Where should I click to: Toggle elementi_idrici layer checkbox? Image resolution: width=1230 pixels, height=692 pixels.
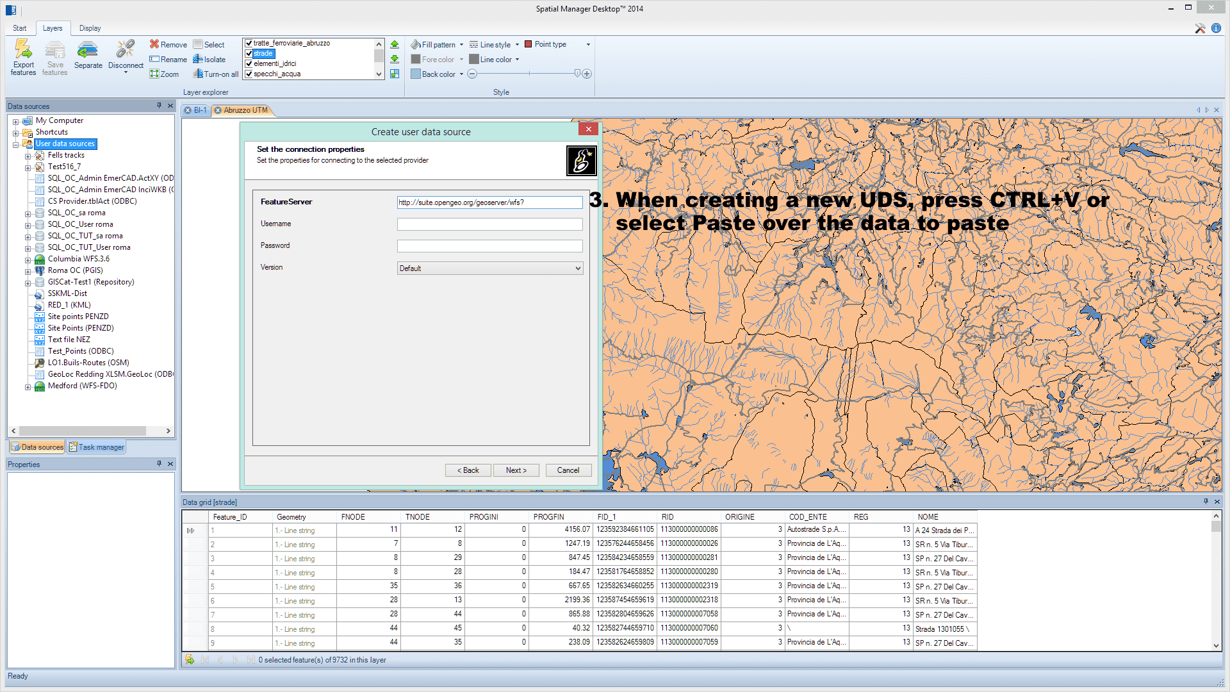click(249, 63)
